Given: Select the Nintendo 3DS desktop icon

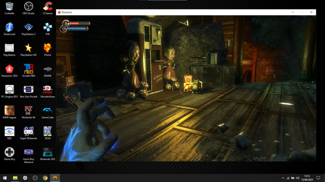Looking at the screenshot, I should (48, 152).
